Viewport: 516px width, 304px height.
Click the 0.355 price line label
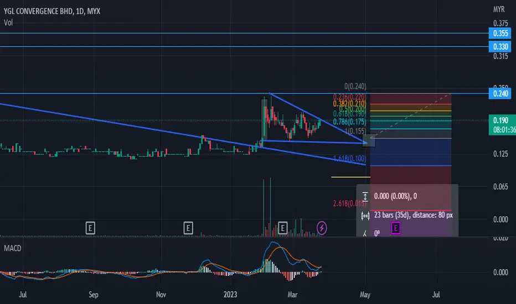[500, 33]
